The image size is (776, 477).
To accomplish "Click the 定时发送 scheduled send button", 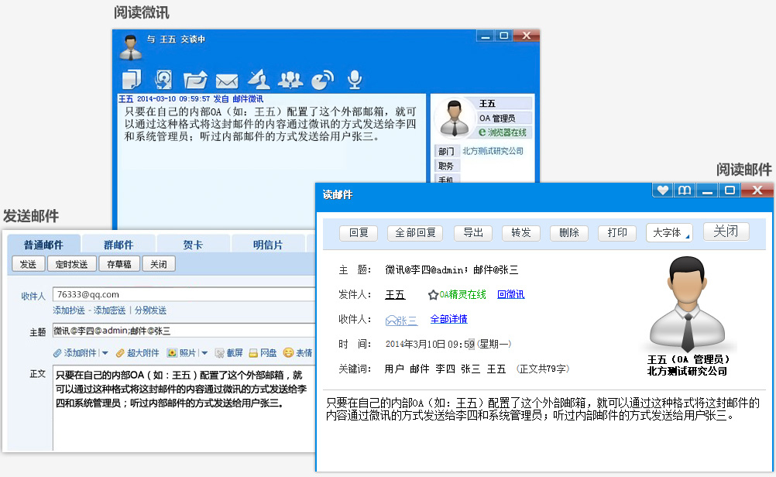I will point(71,264).
